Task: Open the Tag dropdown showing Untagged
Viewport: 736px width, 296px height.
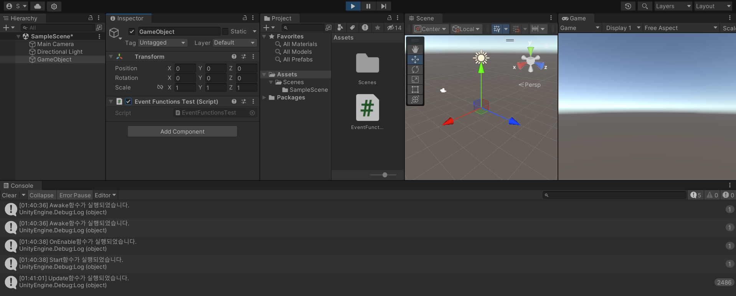Action: click(x=163, y=43)
